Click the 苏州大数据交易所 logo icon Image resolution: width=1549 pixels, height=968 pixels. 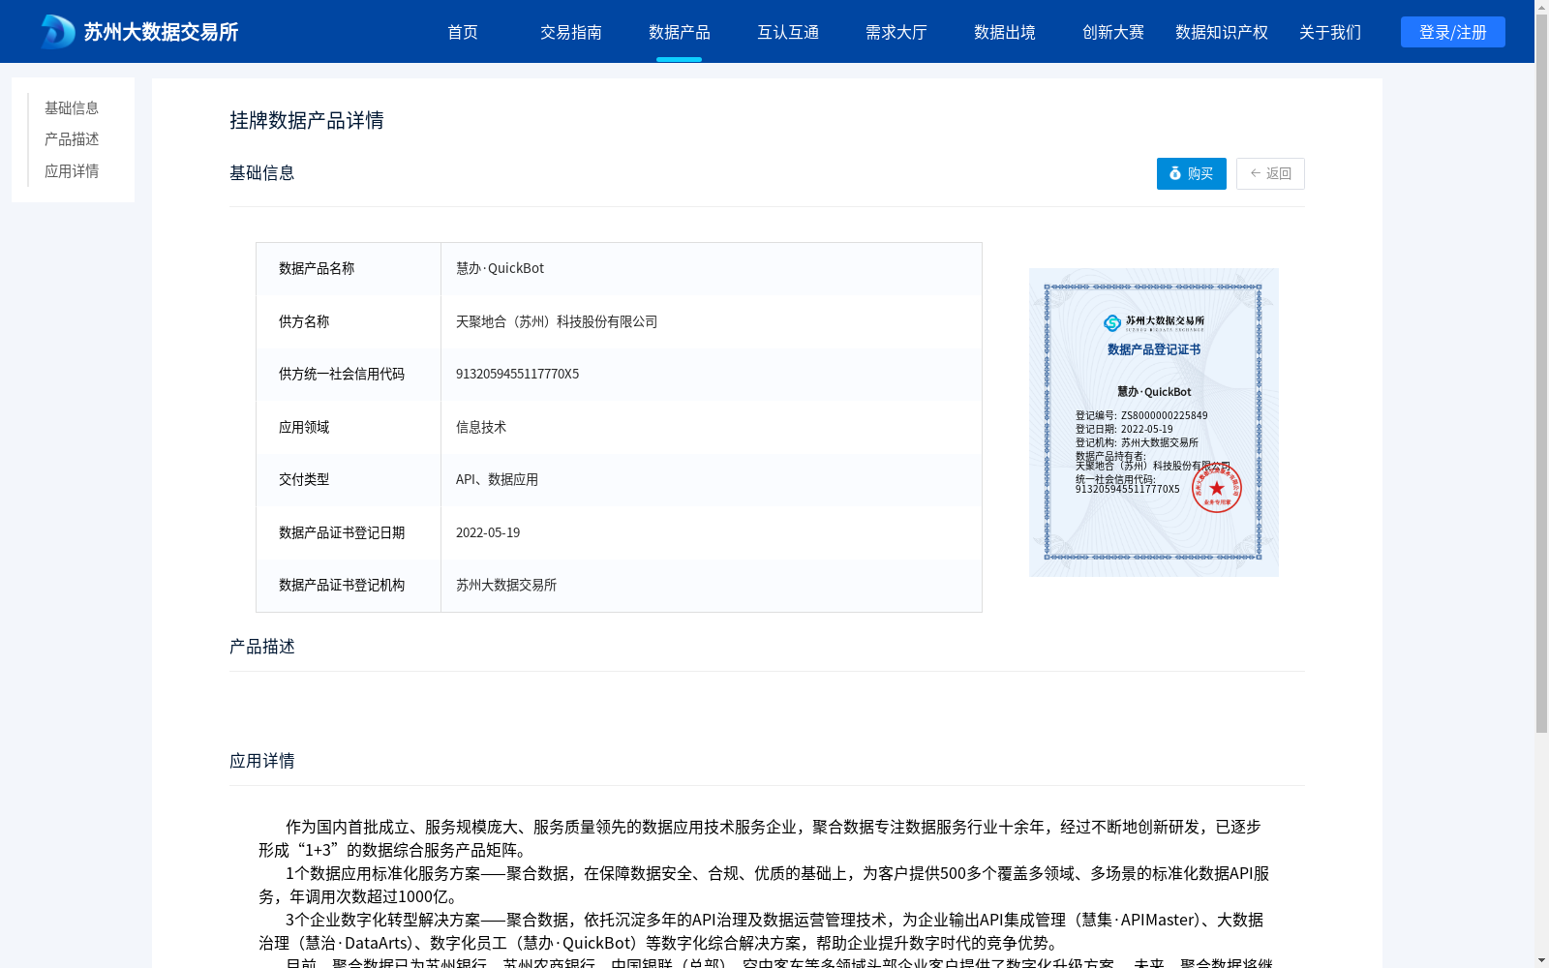point(57,31)
